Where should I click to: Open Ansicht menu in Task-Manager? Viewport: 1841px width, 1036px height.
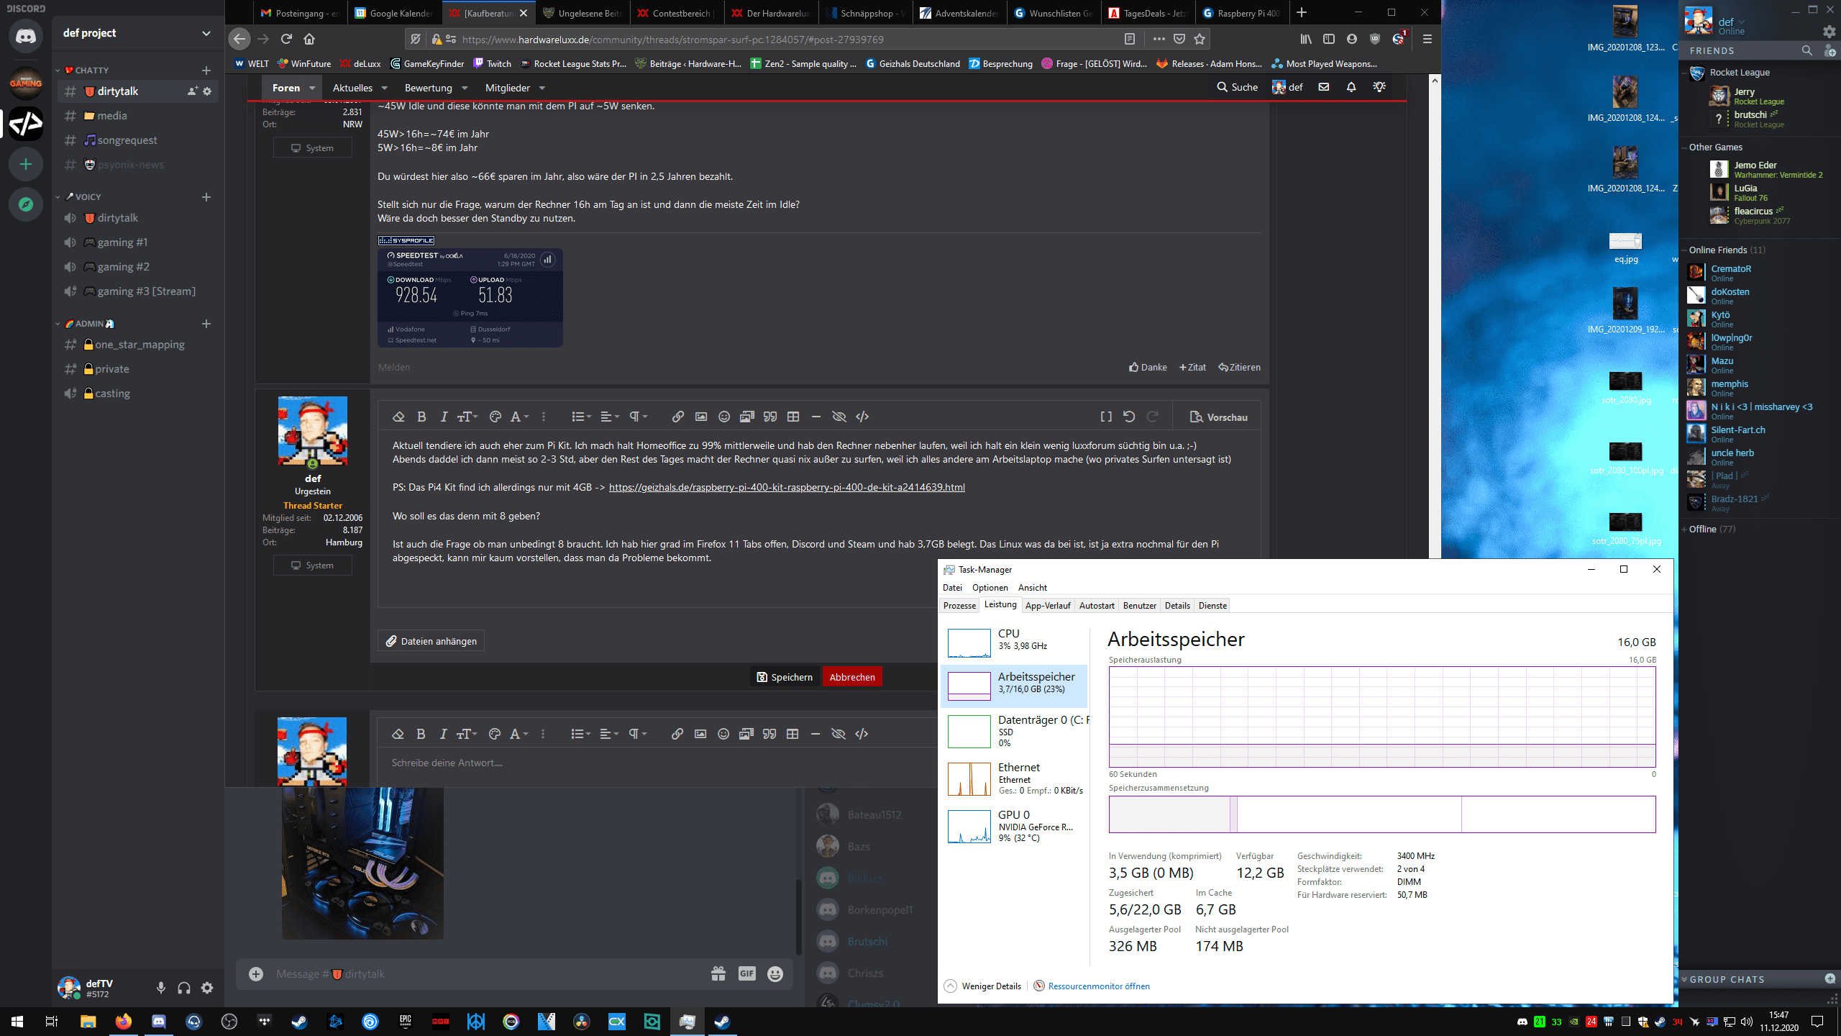pyautogui.click(x=1033, y=588)
